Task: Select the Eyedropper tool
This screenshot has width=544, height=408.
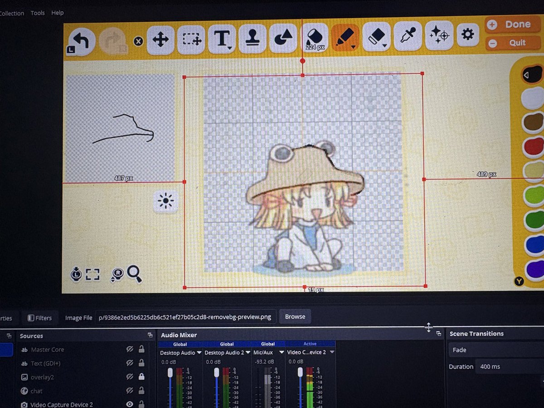Action: point(408,35)
